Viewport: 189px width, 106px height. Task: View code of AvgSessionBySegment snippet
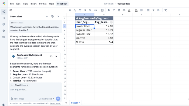tap(51, 56)
